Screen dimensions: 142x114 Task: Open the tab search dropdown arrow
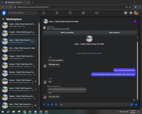2,2
